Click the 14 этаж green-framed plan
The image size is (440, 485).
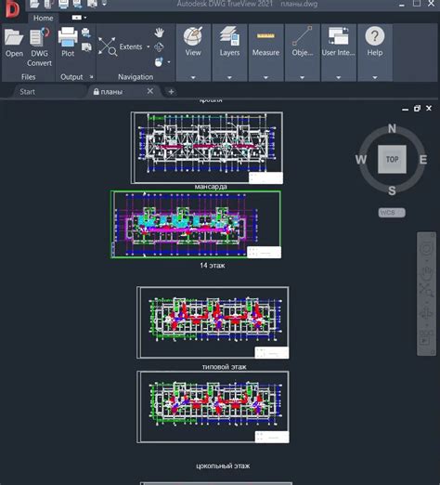pyautogui.click(x=196, y=224)
